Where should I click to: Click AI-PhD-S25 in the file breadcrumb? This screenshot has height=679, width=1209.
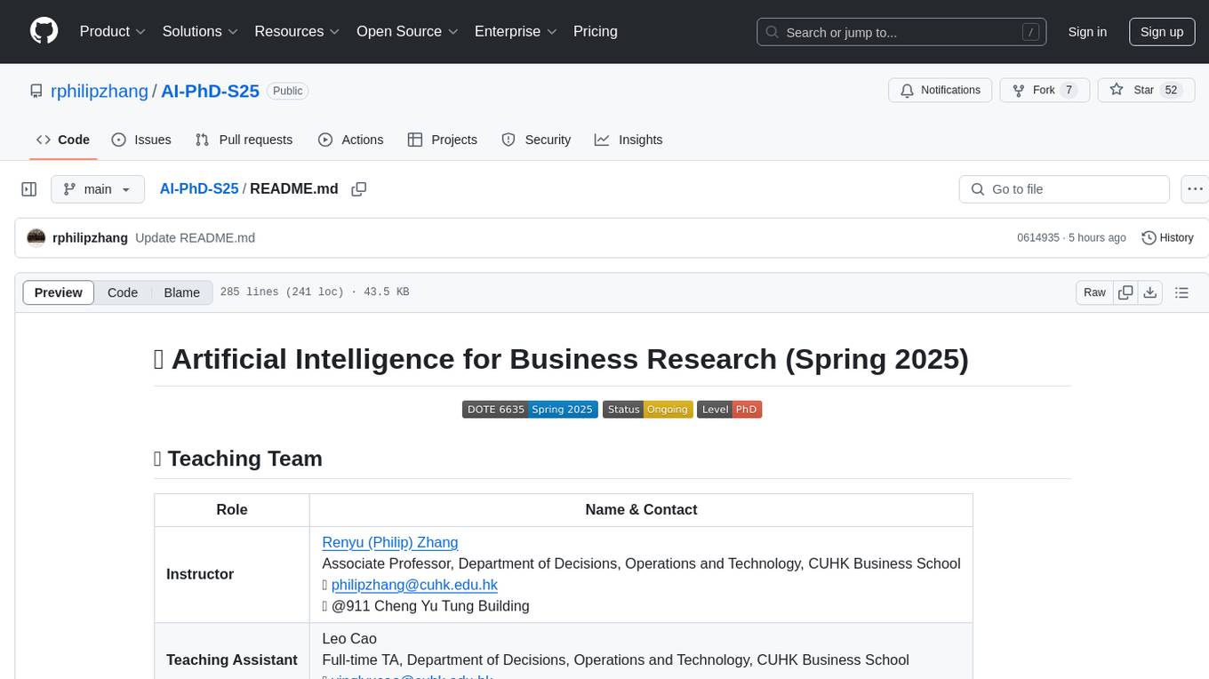(x=199, y=189)
